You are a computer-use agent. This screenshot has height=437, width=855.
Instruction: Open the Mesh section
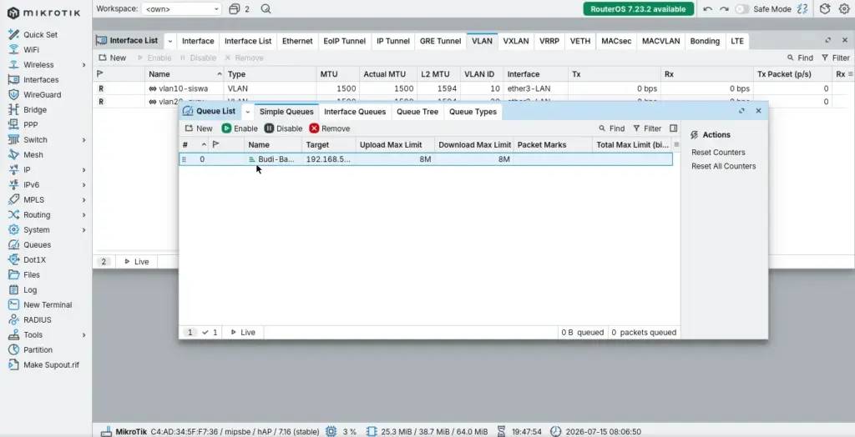click(x=33, y=155)
